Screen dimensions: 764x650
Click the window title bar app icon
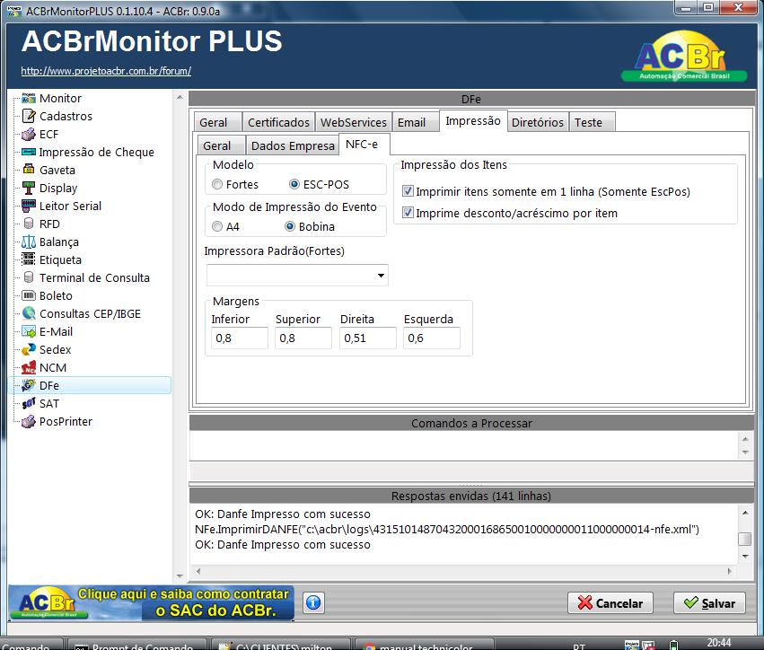pyautogui.click(x=14, y=11)
